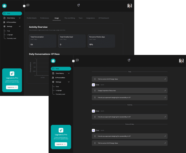Select the Usage tab

(57, 18)
